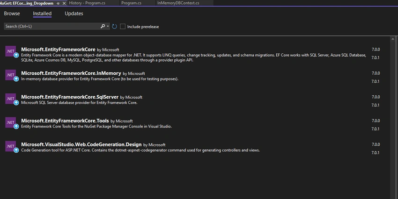
Task: Click the Web.CodeGeneration.Design package icon
Action: pyautogui.click(x=11, y=146)
